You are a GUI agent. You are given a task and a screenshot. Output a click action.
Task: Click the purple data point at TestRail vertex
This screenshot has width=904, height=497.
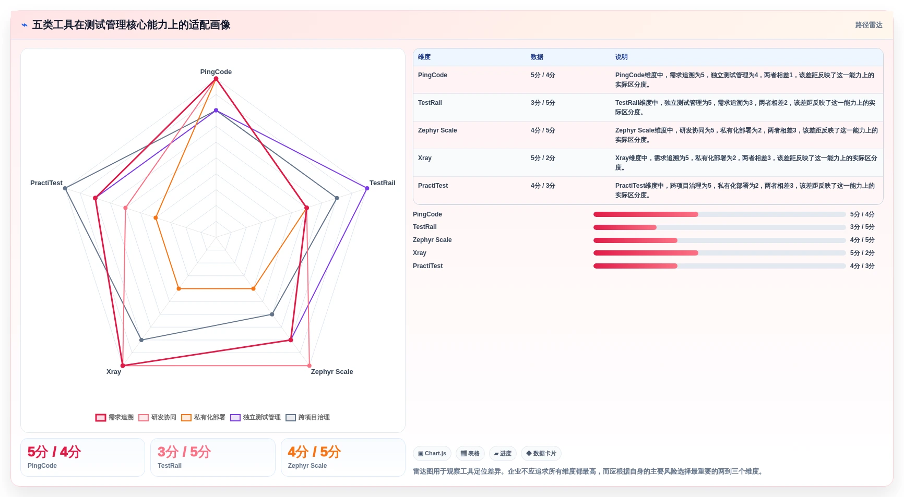point(367,188)
